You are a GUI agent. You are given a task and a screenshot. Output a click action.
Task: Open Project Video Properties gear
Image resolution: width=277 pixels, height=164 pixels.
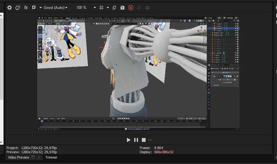9,8
